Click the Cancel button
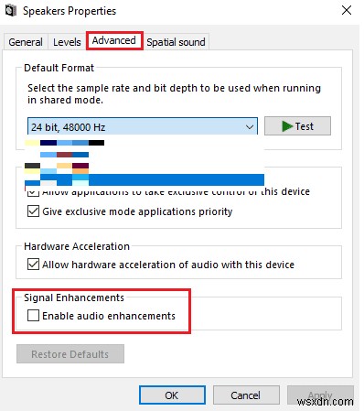364x411 pixels. [x=246, y=395]
